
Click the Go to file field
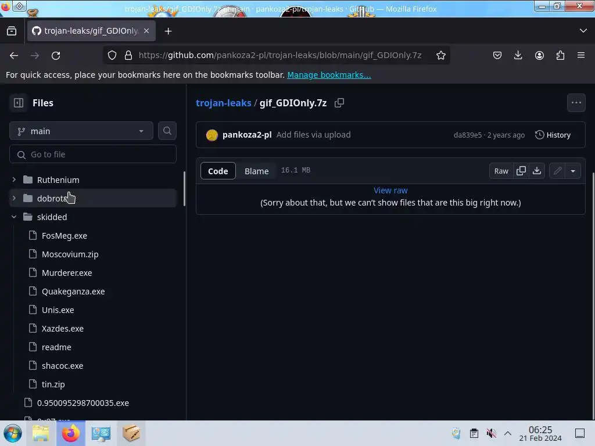(93, 154)
